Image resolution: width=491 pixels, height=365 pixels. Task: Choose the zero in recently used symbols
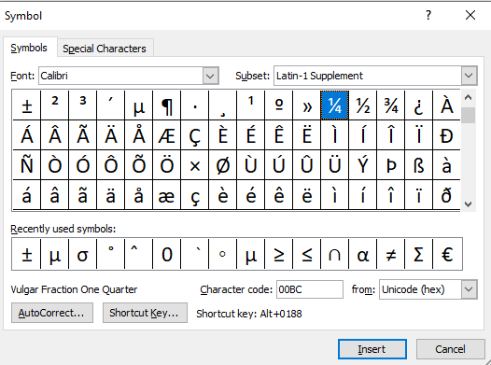166,254
